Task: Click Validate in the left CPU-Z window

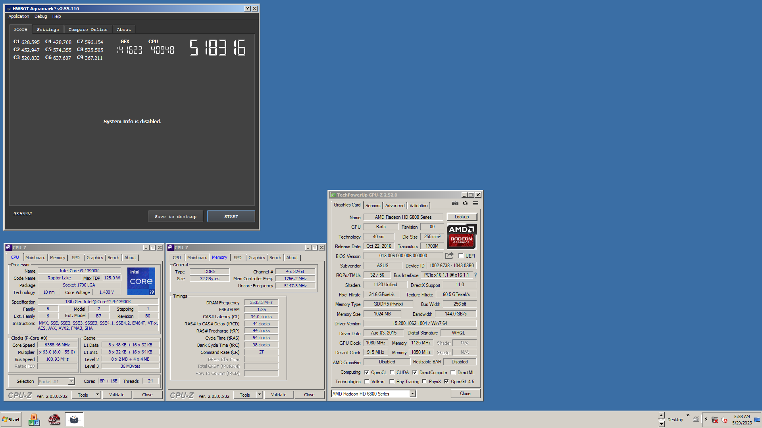Action: [x=117, y=395]
